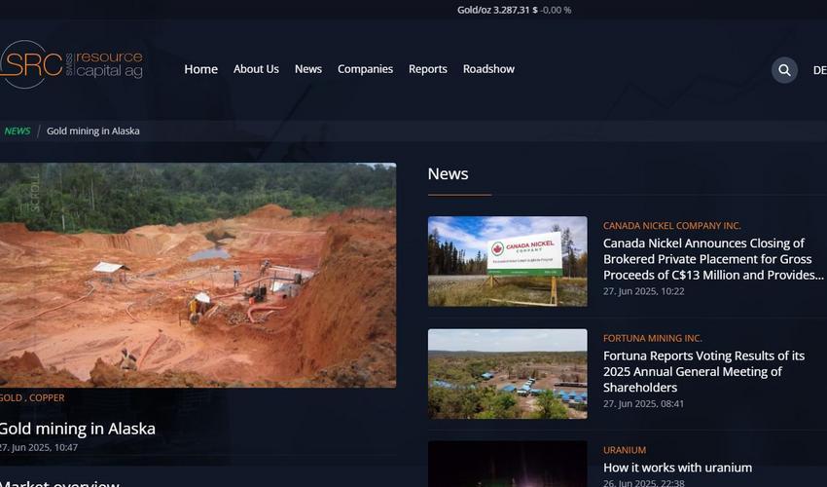Click the Gold/oz price ticker
827x487 pixels.
(514, 10)
